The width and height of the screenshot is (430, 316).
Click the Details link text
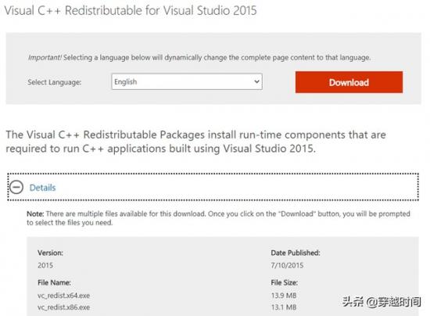coord(42,188)
